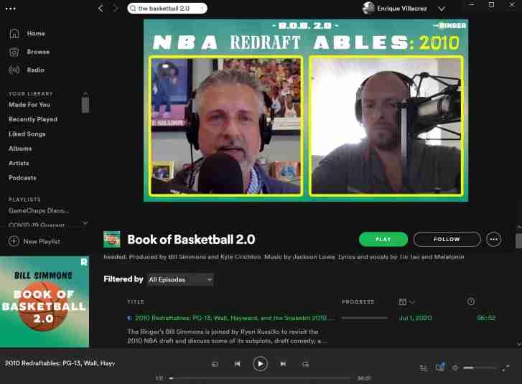Click the Book of Basketball 2.0 cover art
The width and height of the screenshot is (522, 384).
[45, 301]
